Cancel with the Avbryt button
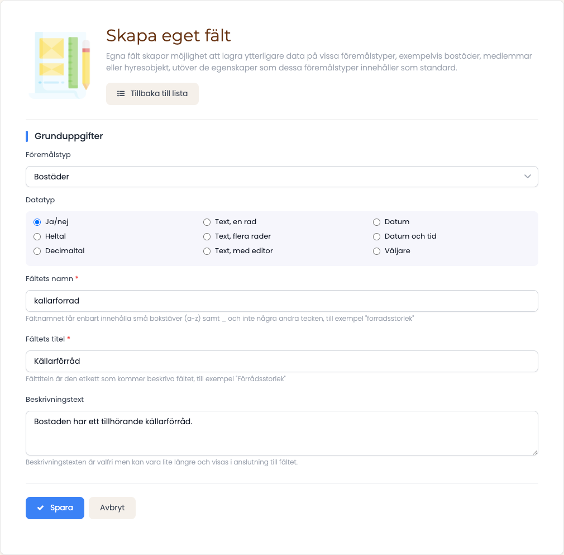 (112, 508)
